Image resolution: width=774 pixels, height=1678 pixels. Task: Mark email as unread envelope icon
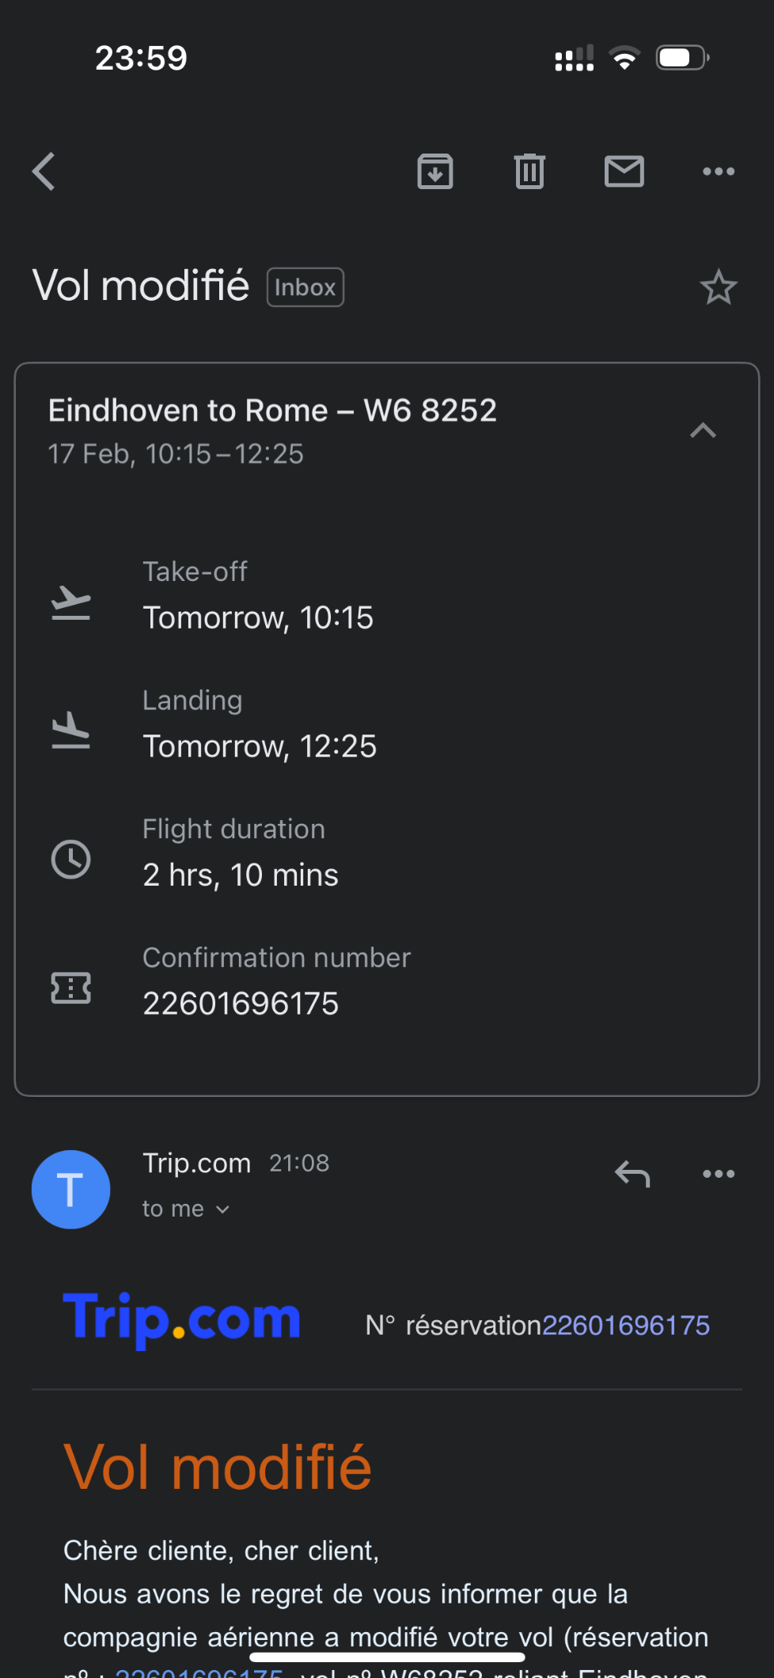[x=624, y=172]
